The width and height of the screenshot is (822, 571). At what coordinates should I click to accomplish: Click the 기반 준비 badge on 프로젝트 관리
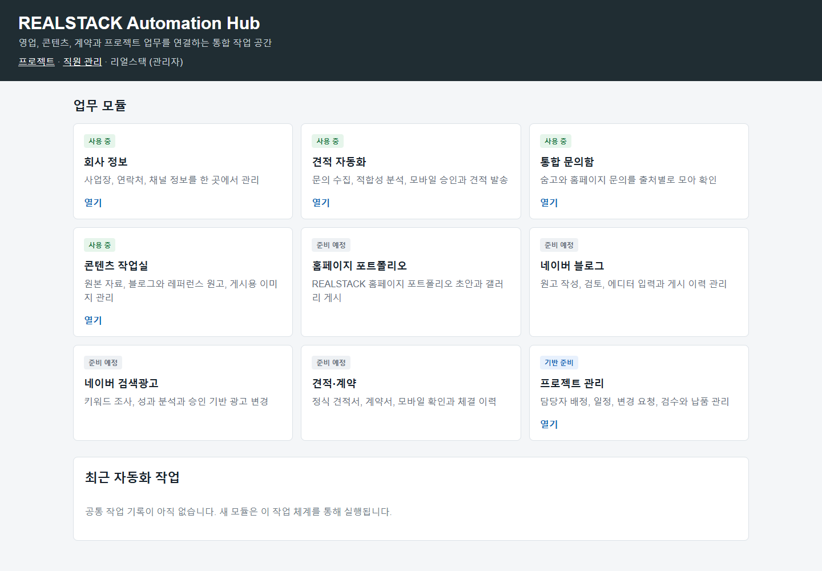[559, 363]
